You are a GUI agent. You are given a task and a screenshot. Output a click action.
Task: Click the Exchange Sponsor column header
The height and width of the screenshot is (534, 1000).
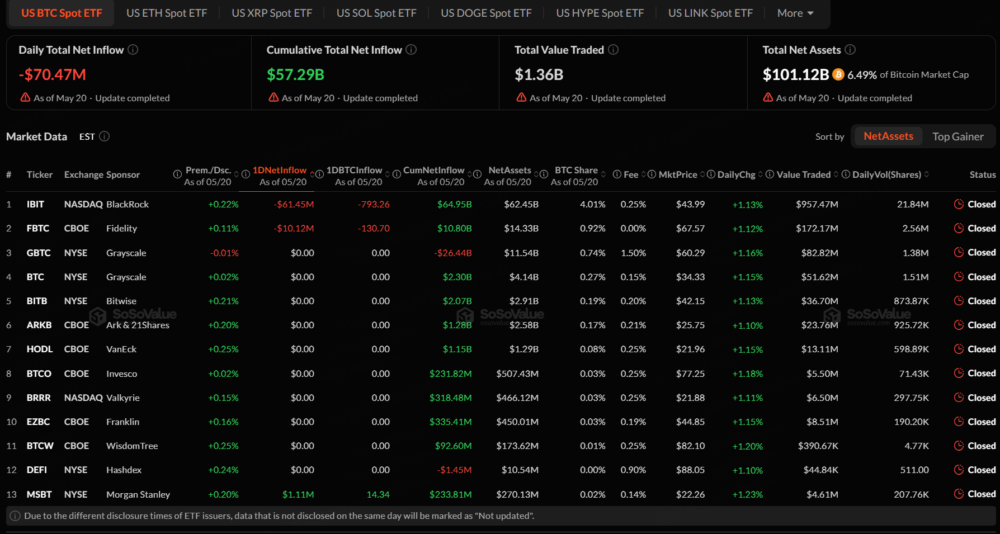(x=102, y=174)
